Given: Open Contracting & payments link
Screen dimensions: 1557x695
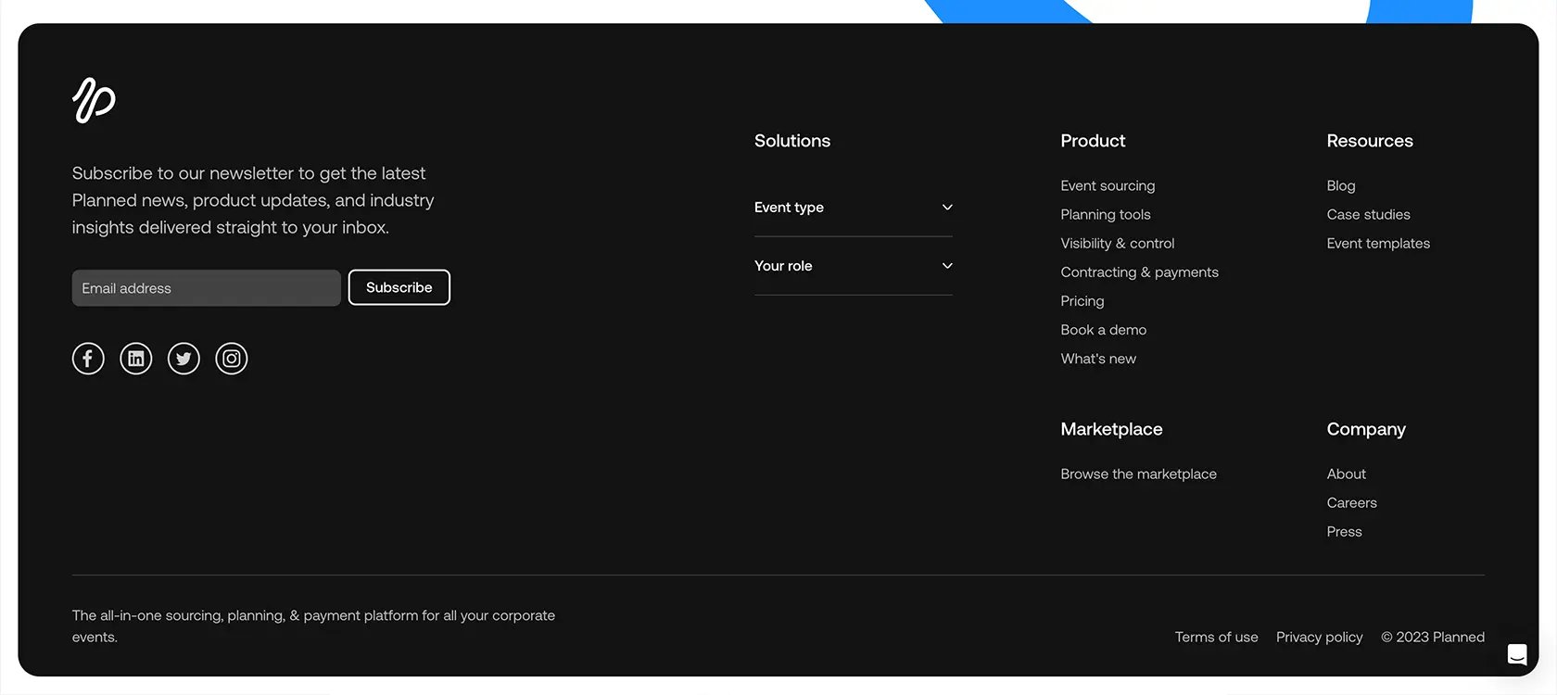Looking at the screenshot, I should 1140,272.
